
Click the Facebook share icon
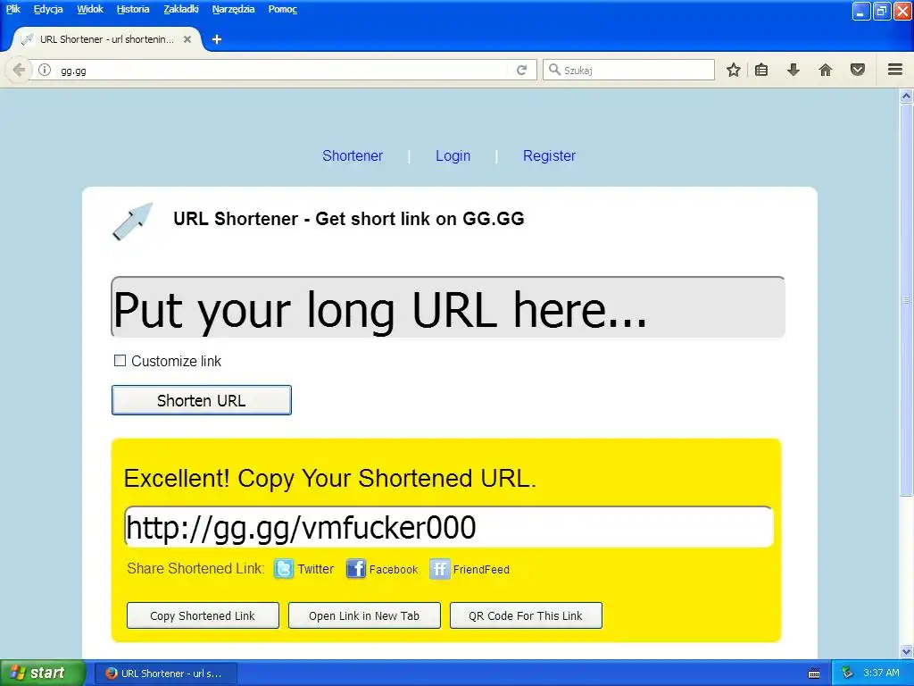coord(355,569)
